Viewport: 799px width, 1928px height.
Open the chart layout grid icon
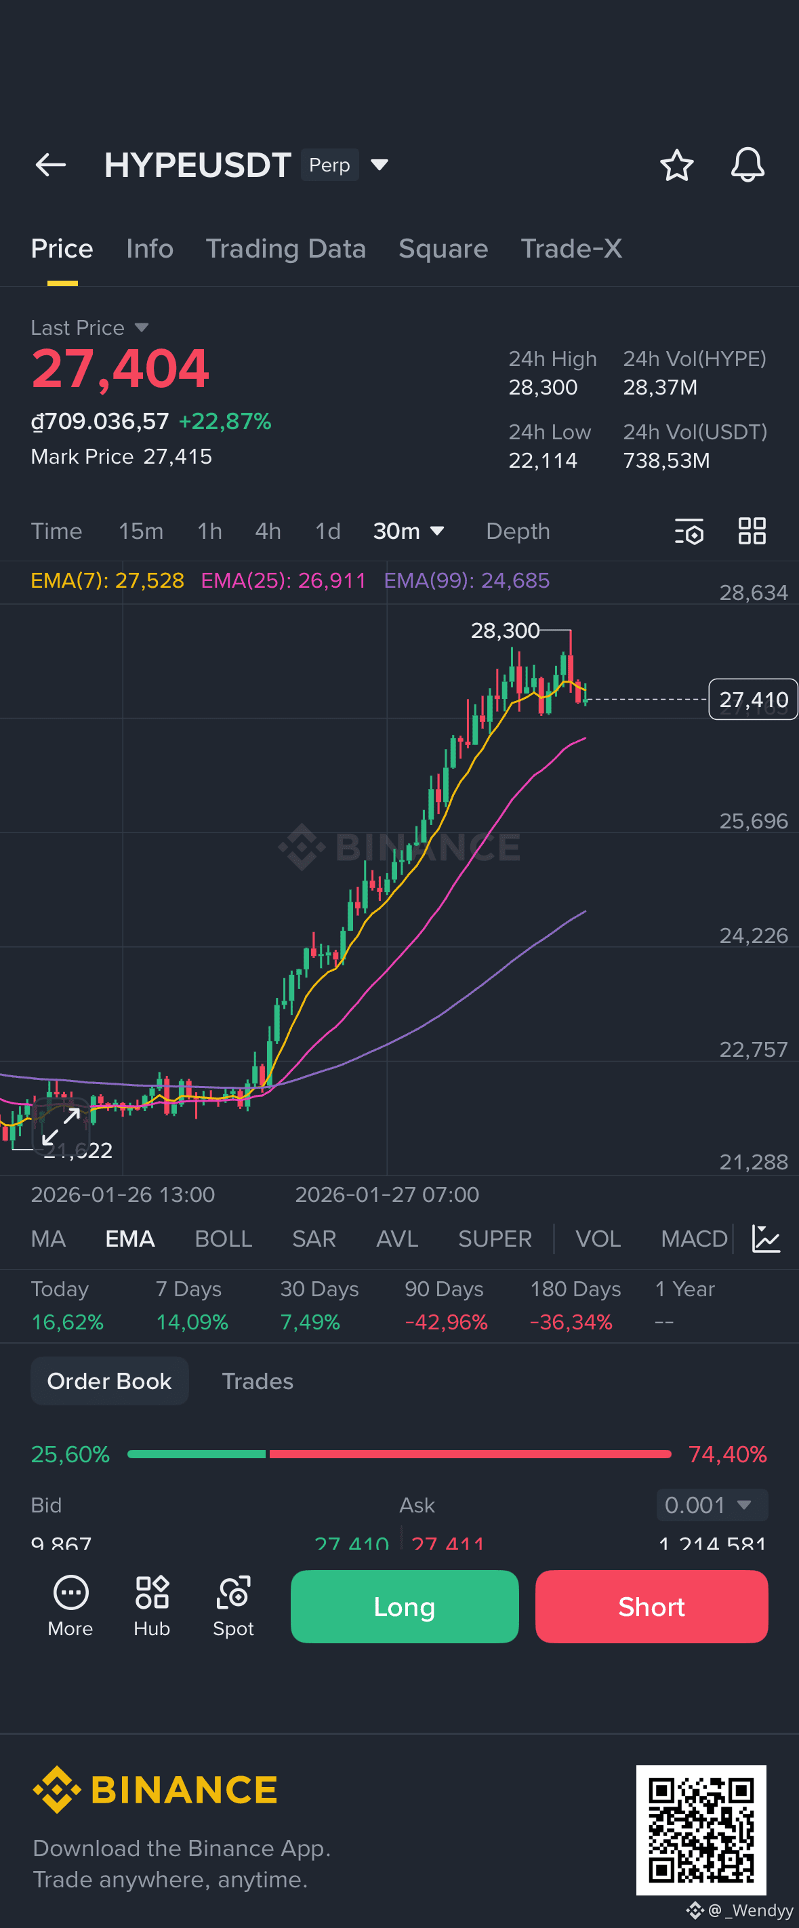coord(752,531)
